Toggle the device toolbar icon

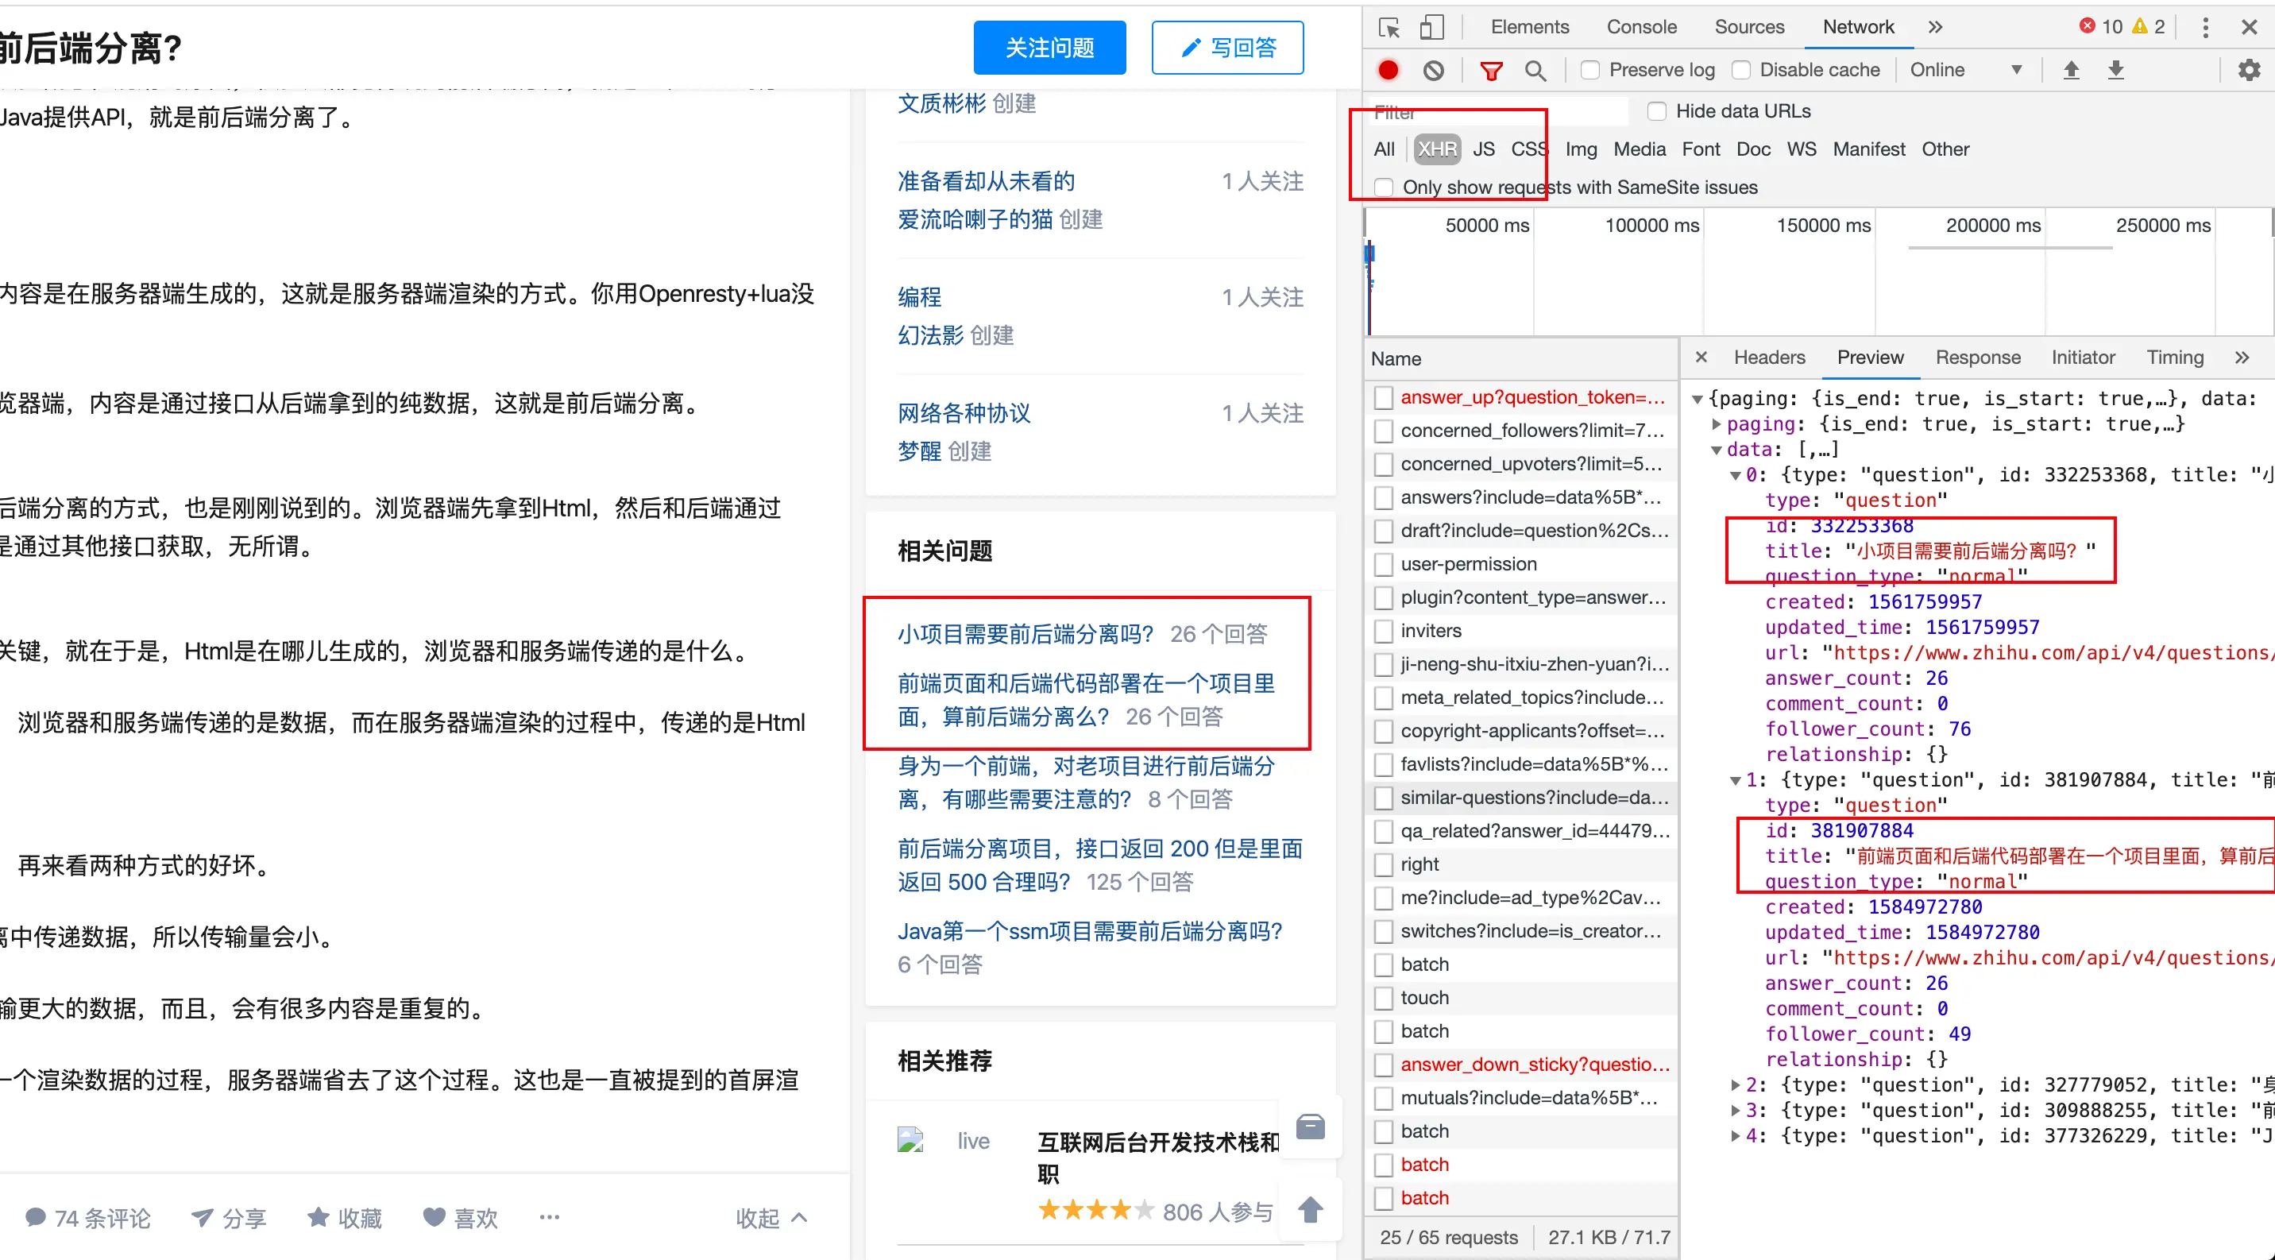tap(1431, 27)
